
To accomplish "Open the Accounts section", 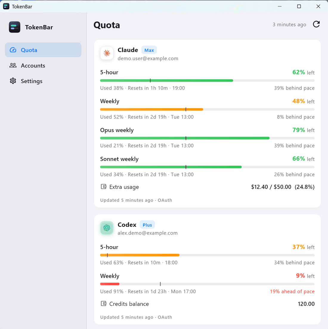I will pyautogui.click(x=43, y=65).
